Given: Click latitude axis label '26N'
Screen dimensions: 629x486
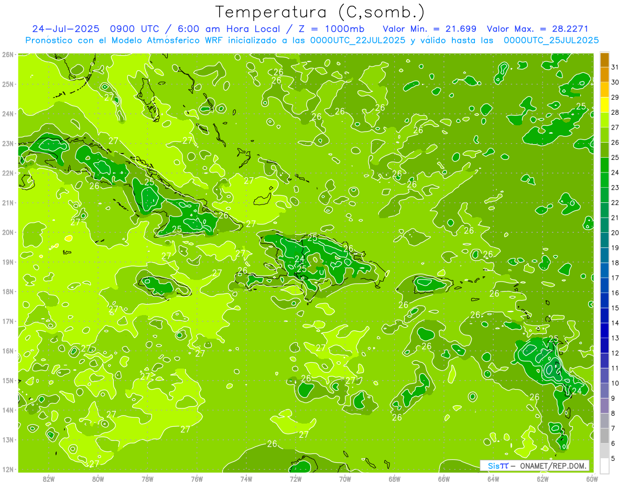Looking at the screenshot, I should coord(8,55).
